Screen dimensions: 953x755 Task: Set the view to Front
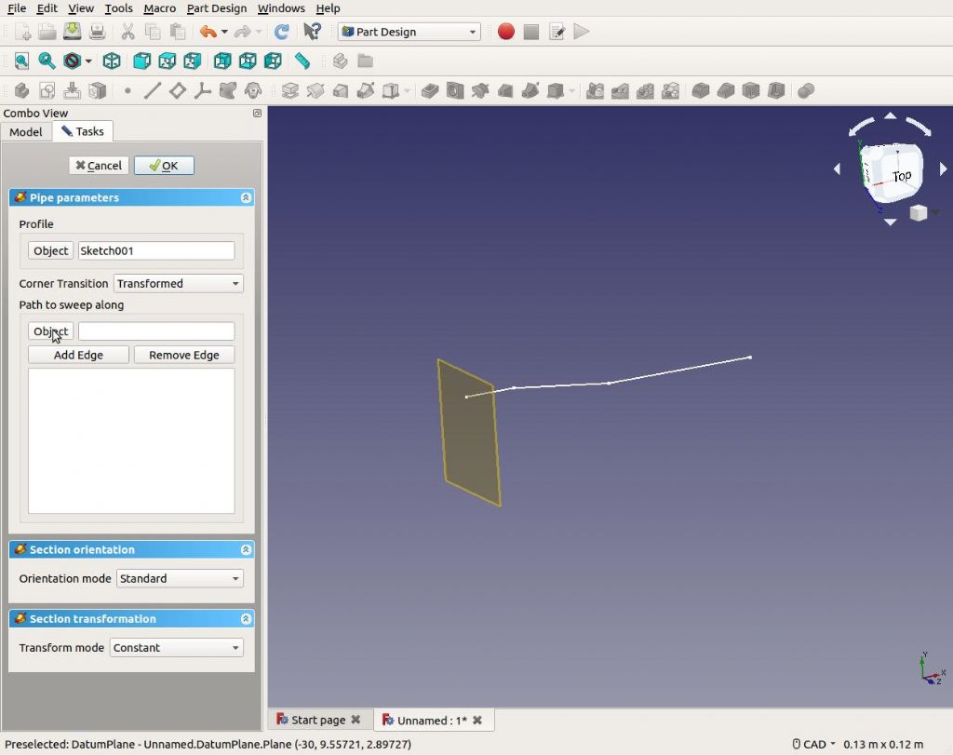[141, 61]
